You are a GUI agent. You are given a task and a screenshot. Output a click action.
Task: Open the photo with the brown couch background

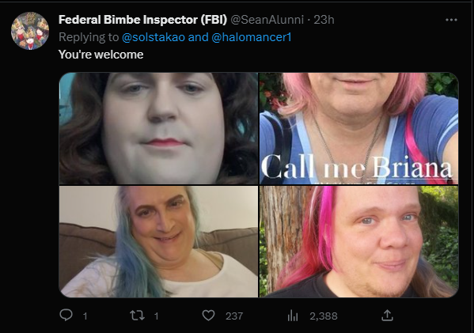point(158,242)
